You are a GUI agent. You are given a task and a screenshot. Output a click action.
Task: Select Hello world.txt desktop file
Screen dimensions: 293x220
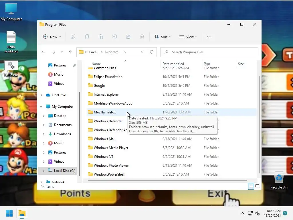(11, 42)
